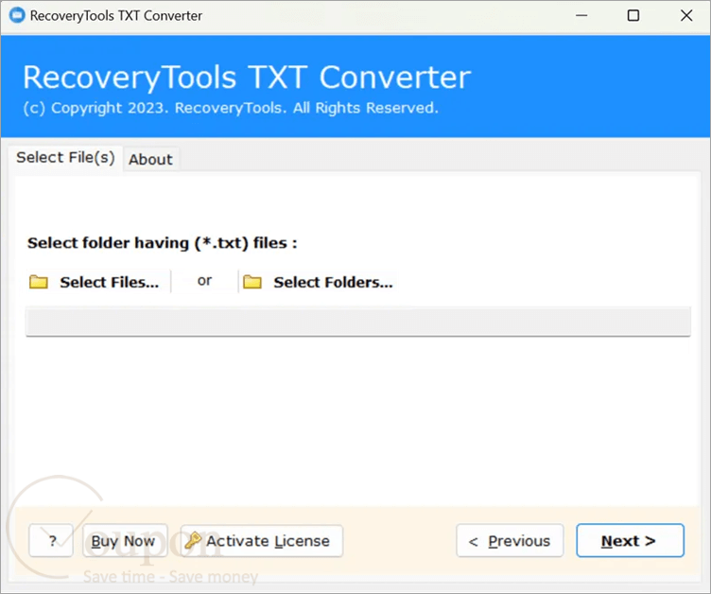Click the 'or' text between select buttons

tap(204, 281)
